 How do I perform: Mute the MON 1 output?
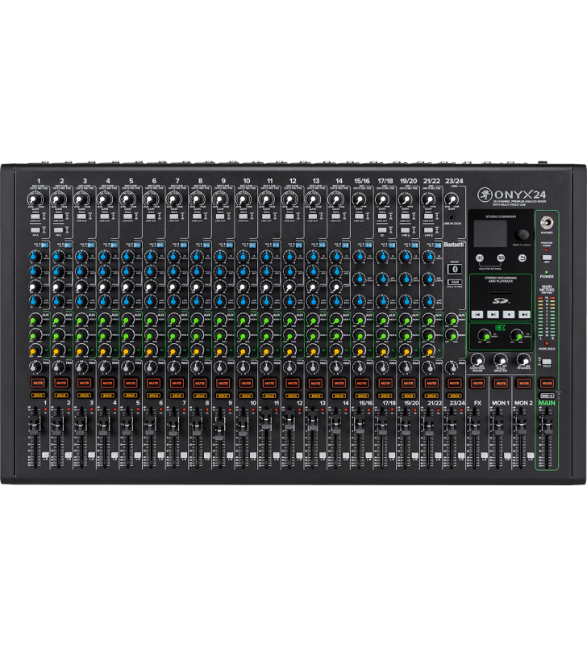(x=501, y=382)
